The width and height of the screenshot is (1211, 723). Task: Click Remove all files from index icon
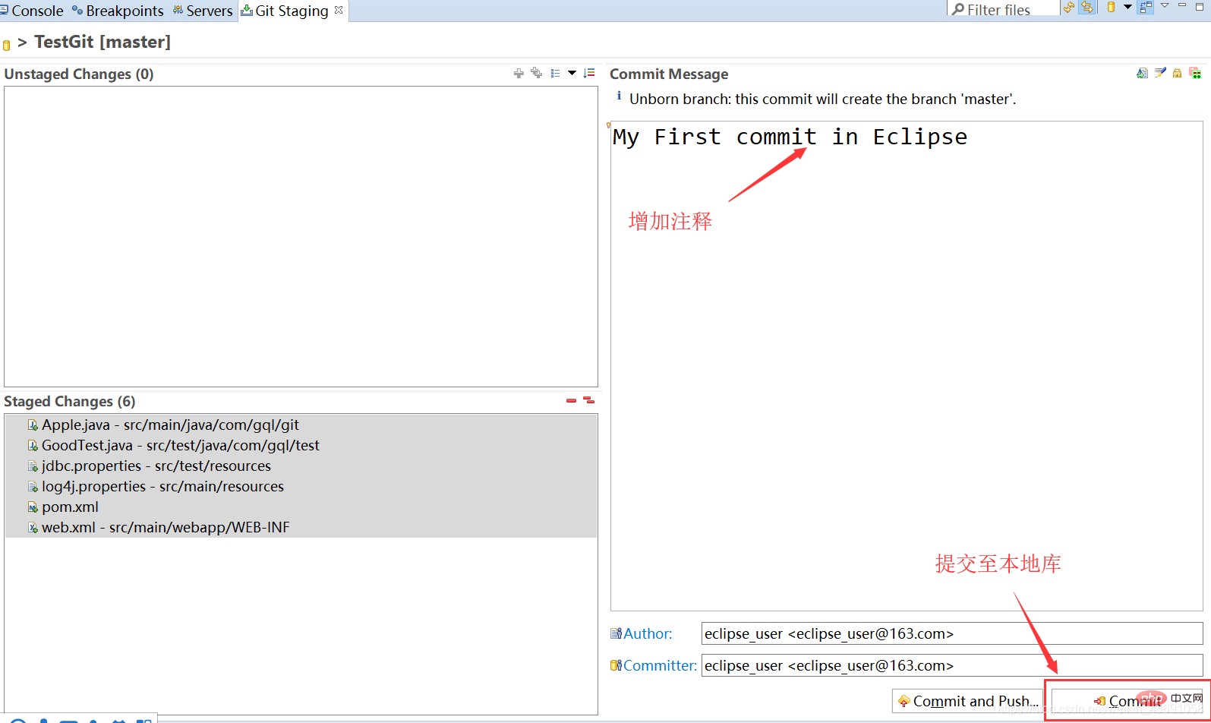tap(589, 400)
